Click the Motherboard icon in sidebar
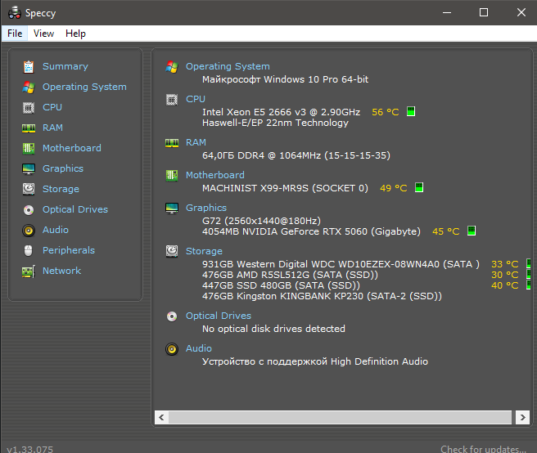 tap(29, 149)
